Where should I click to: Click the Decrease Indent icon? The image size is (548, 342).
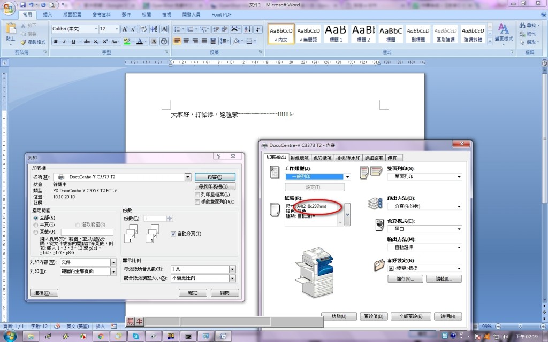point(216,29)
